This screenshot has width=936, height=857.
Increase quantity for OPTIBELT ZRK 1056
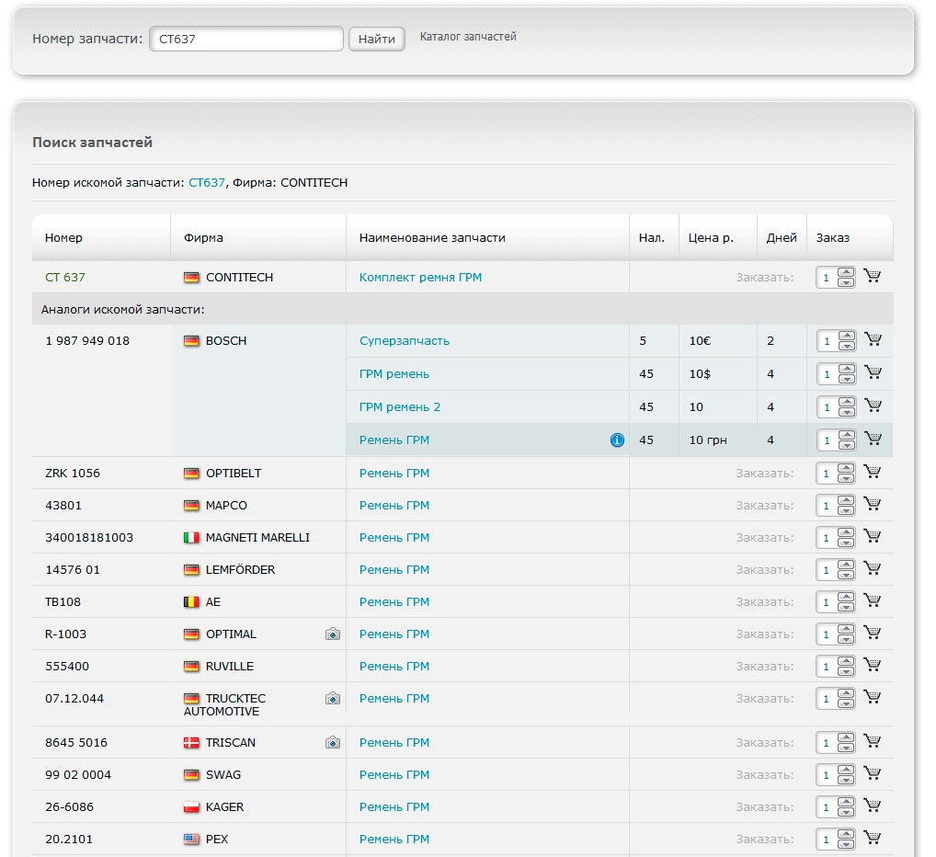[847, 468]
